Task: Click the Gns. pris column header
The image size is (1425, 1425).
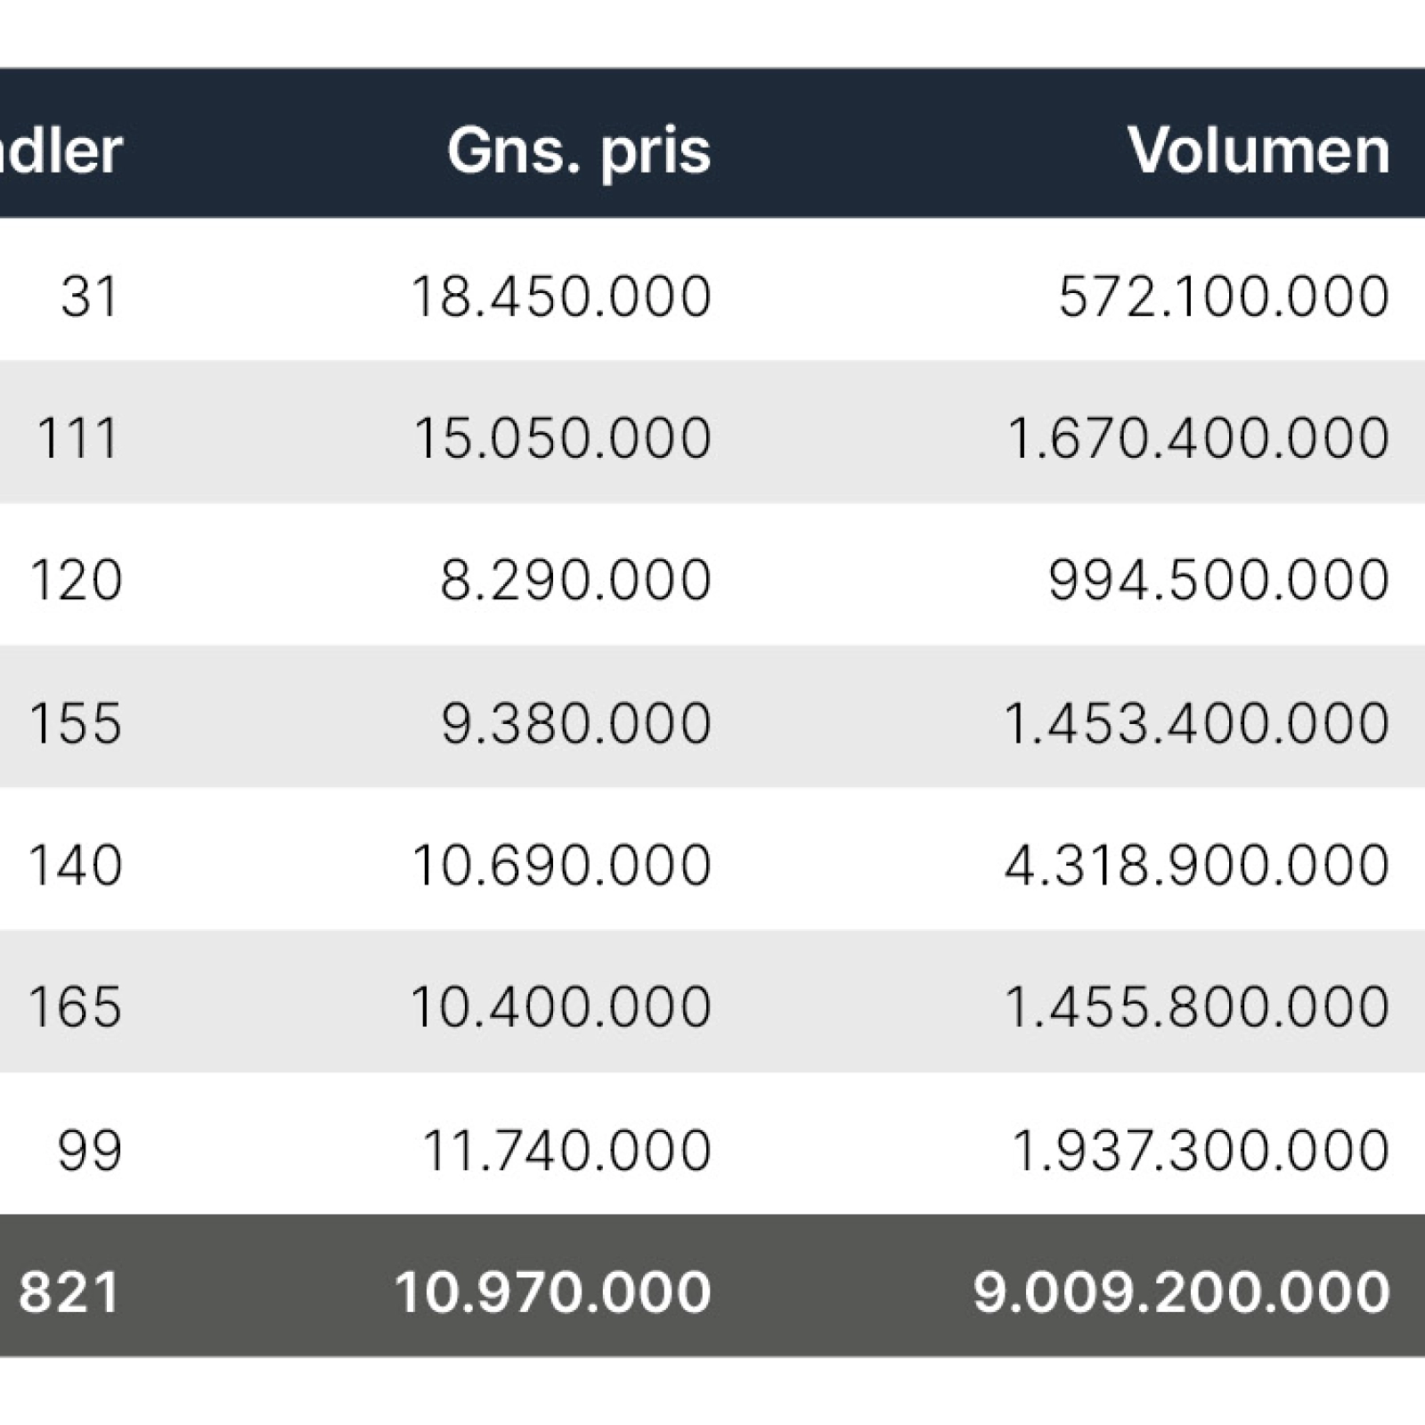Action: (x=579, y=151)
